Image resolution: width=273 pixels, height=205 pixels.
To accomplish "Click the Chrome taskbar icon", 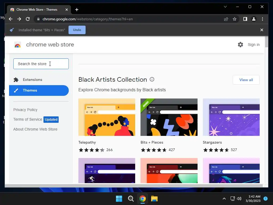I will coord(142,199).
